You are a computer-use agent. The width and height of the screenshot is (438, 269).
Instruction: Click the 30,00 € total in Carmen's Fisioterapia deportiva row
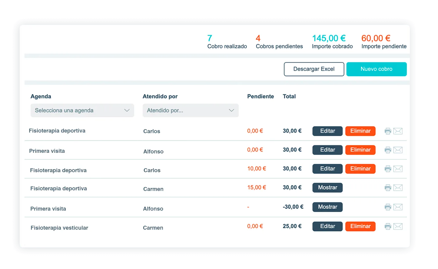[x=292, y=187]
